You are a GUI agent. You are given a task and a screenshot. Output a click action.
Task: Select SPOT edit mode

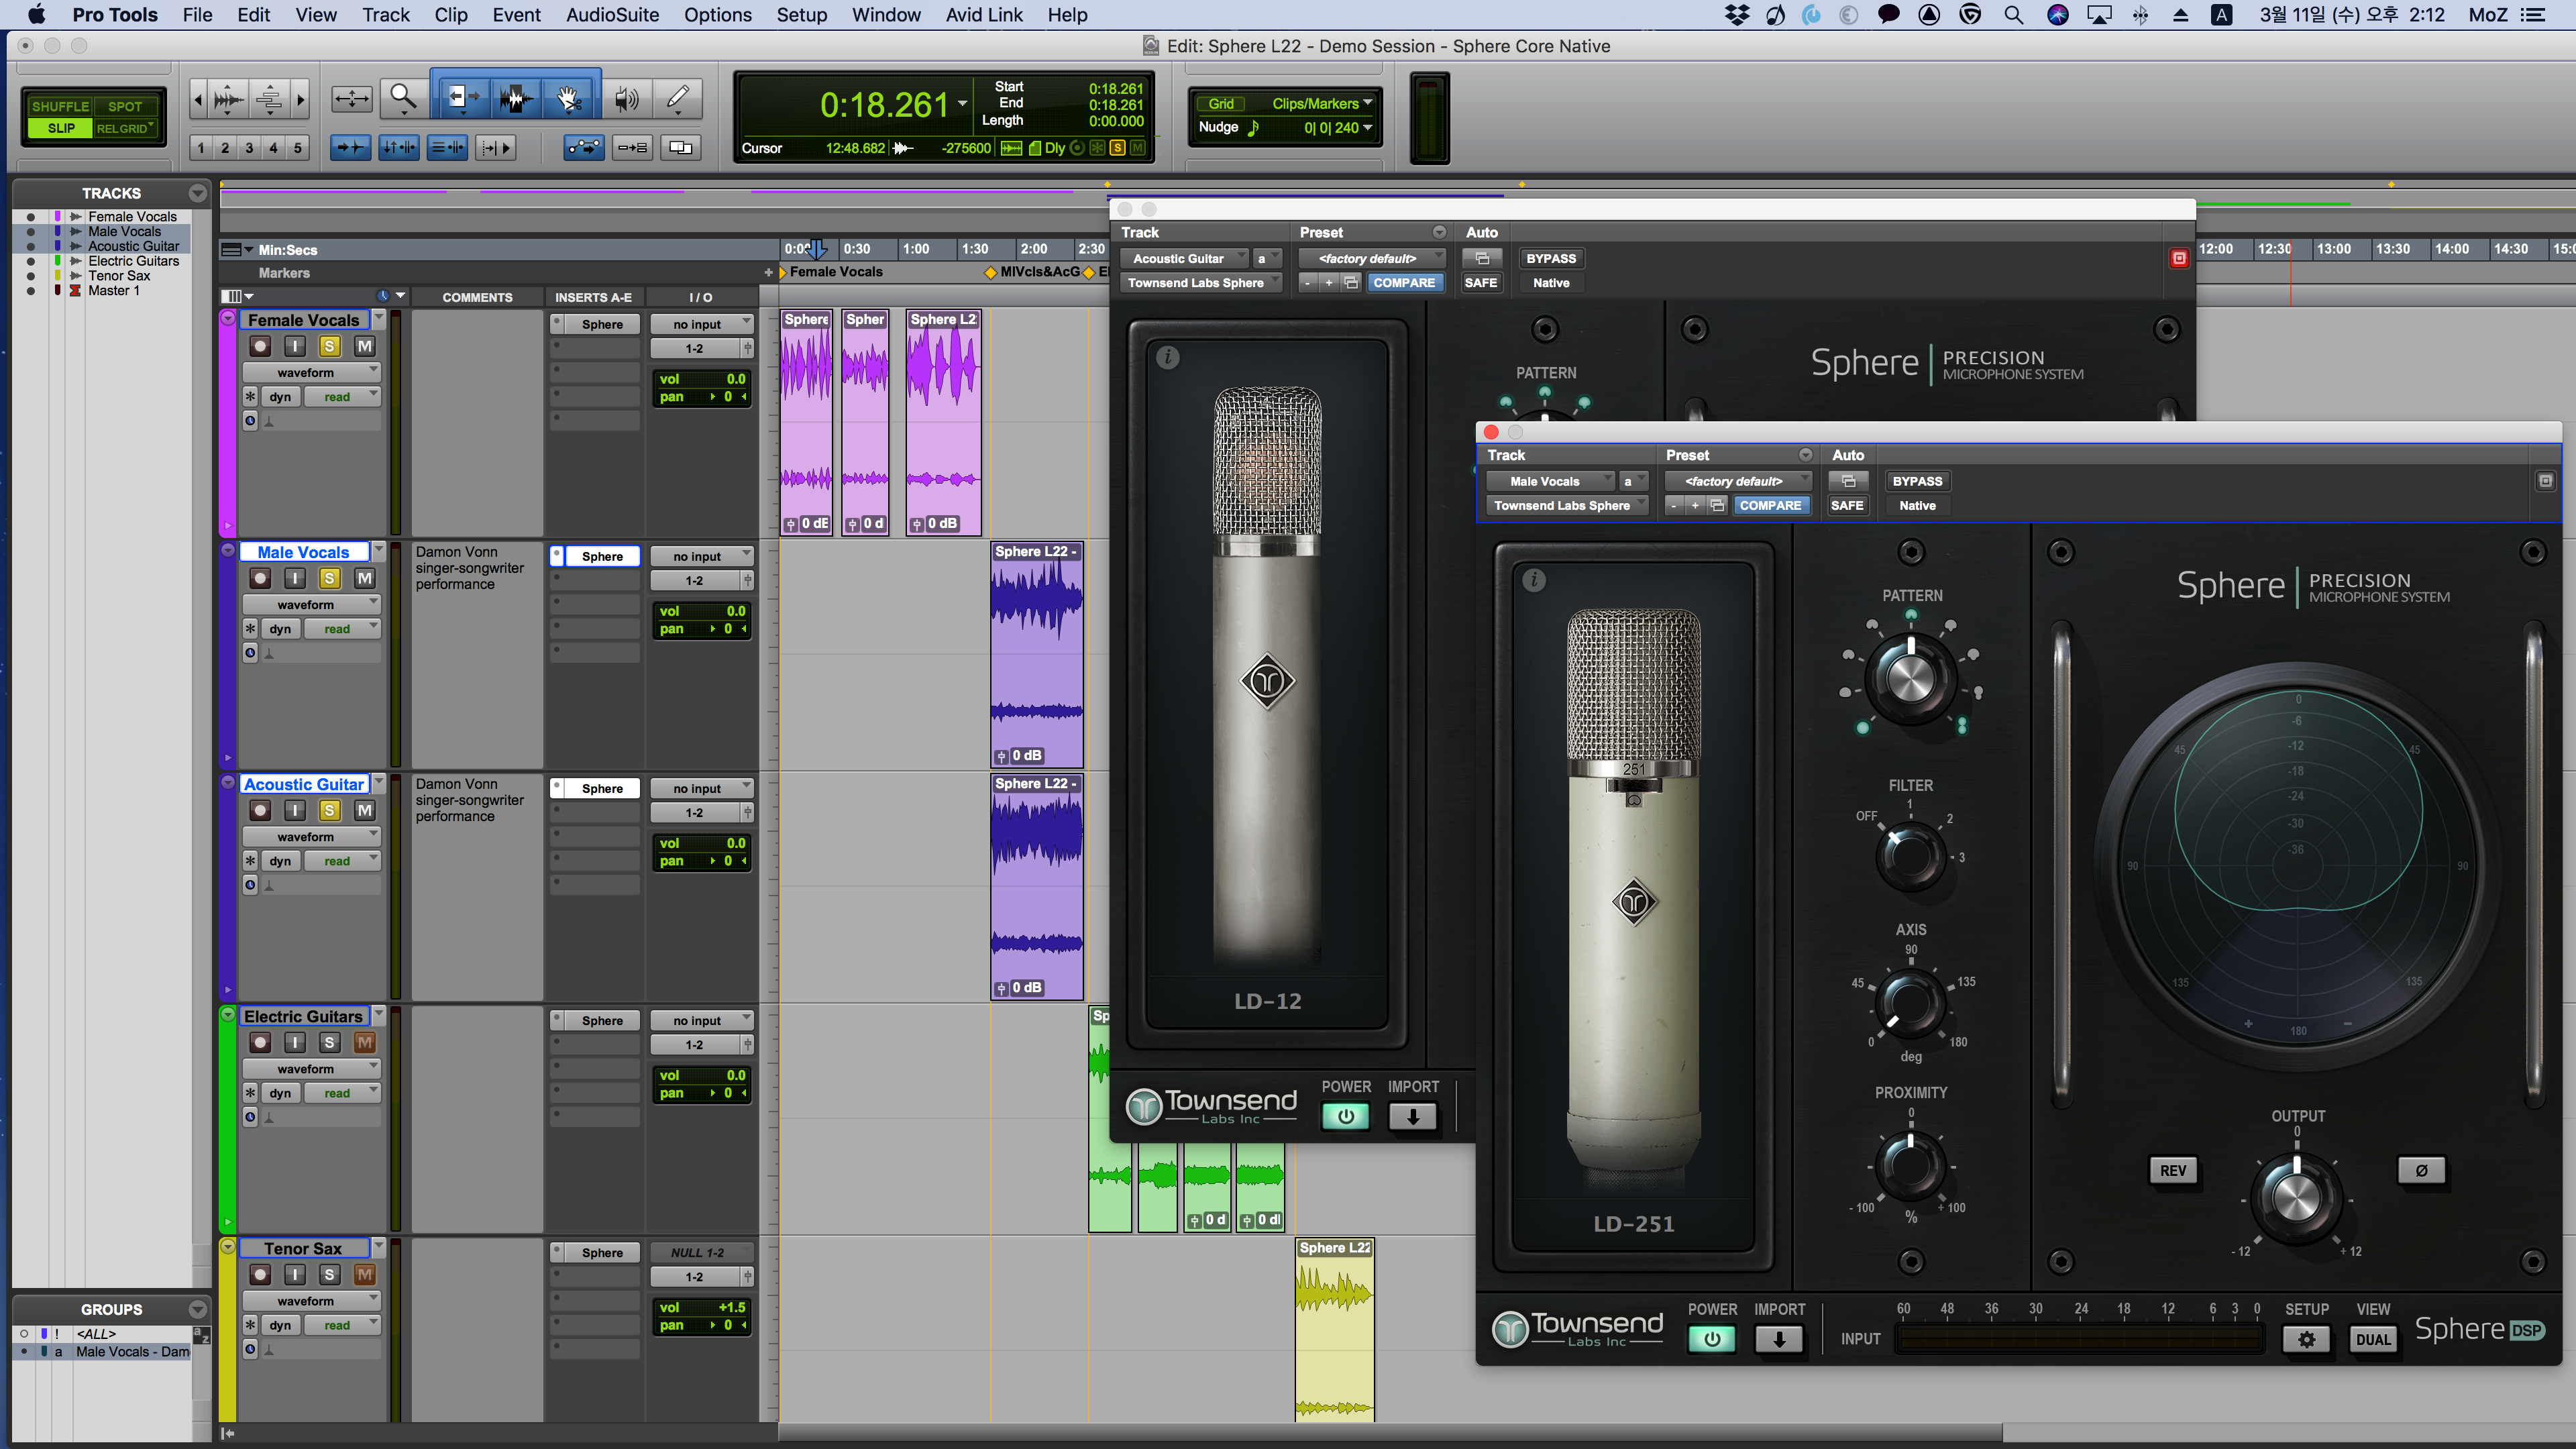click(x=126, y=106)
